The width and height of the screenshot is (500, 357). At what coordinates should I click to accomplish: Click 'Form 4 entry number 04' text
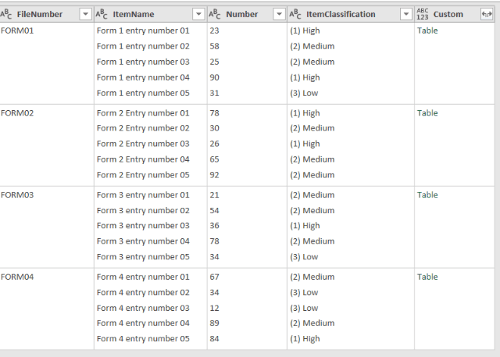(143, 323)
